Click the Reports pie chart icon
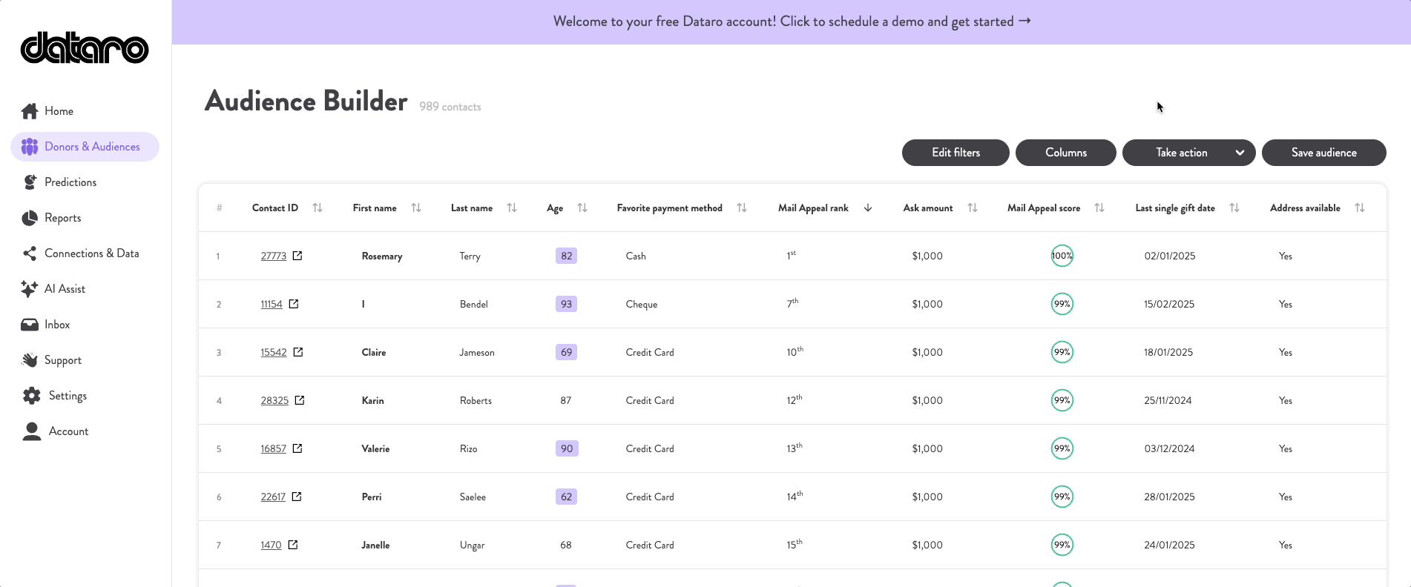 pyautogui.click(x=30, y=218)
